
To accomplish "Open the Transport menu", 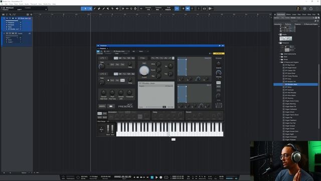I will click(34, 4).
